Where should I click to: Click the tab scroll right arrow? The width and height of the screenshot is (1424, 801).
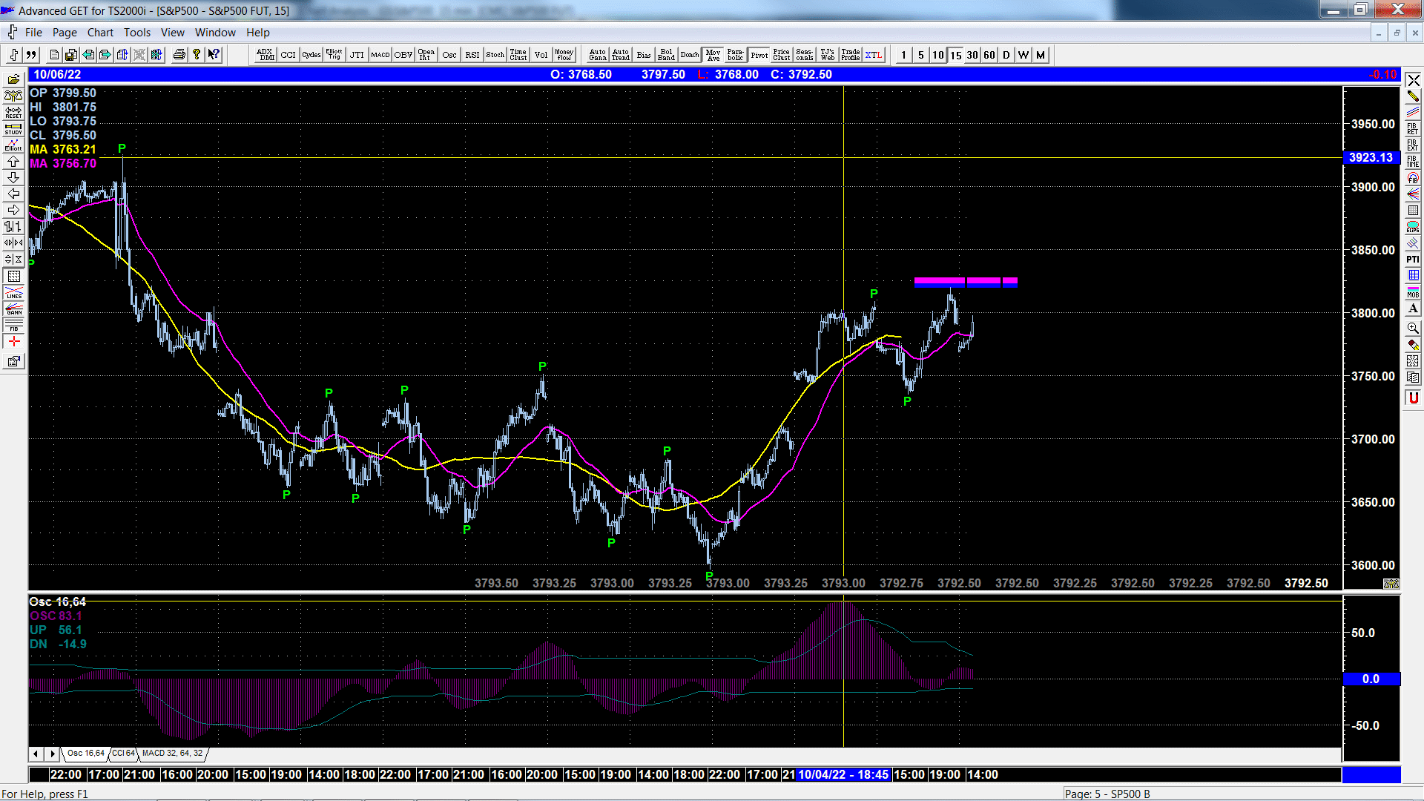pos(52,754)
